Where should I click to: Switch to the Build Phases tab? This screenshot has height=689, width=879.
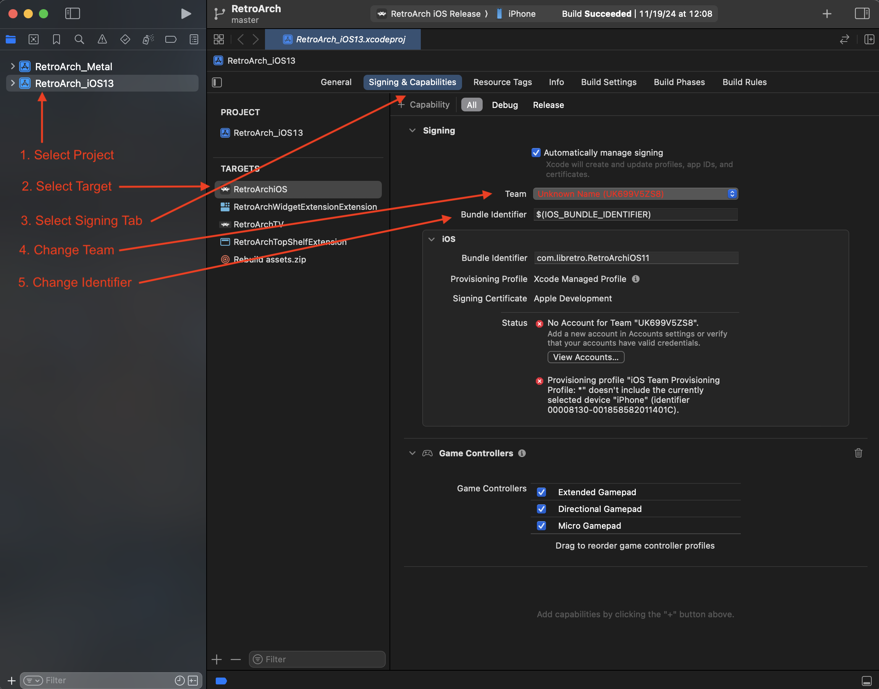(x=679, y=82)
